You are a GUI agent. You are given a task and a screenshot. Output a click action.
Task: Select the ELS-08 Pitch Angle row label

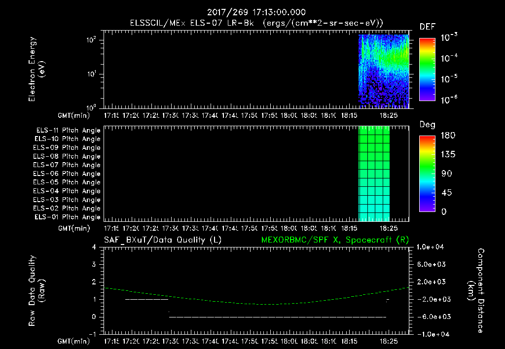click(67, 156)
